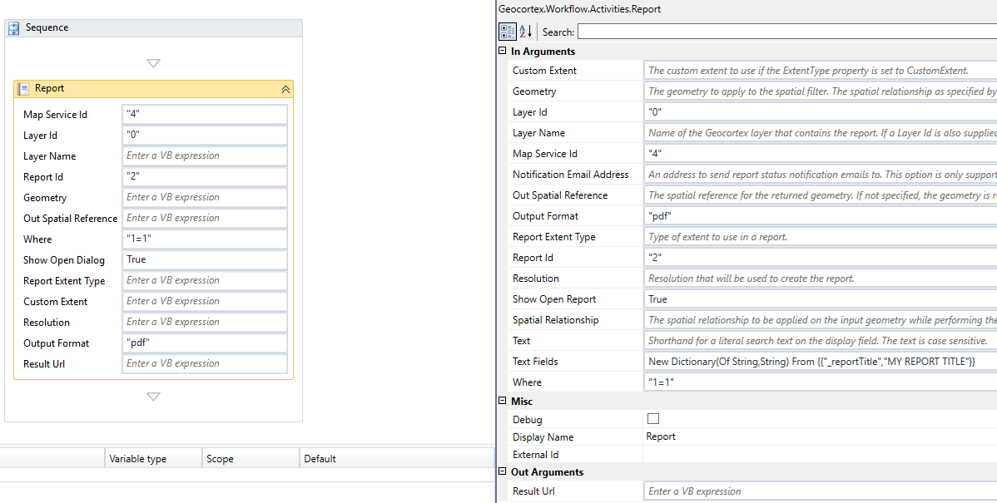Sort properties alphabetically with A-Z icon
This screenshot has width=997, height=503.
click(526, 32)
